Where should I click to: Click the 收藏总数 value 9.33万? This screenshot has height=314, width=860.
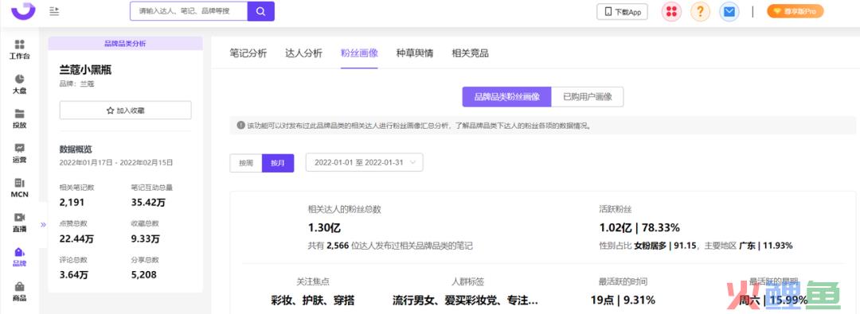pyautogui.click(x=146, y=238)
